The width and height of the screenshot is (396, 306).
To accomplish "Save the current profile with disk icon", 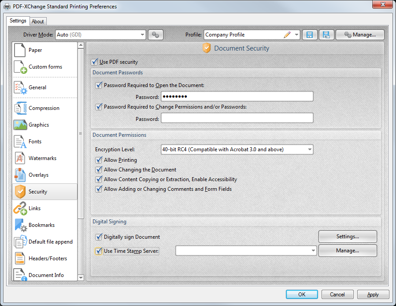I will point(310,35).
